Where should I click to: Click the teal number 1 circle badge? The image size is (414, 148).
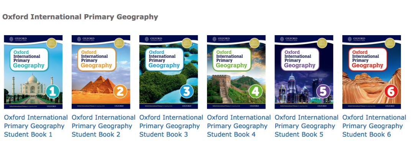53,92
